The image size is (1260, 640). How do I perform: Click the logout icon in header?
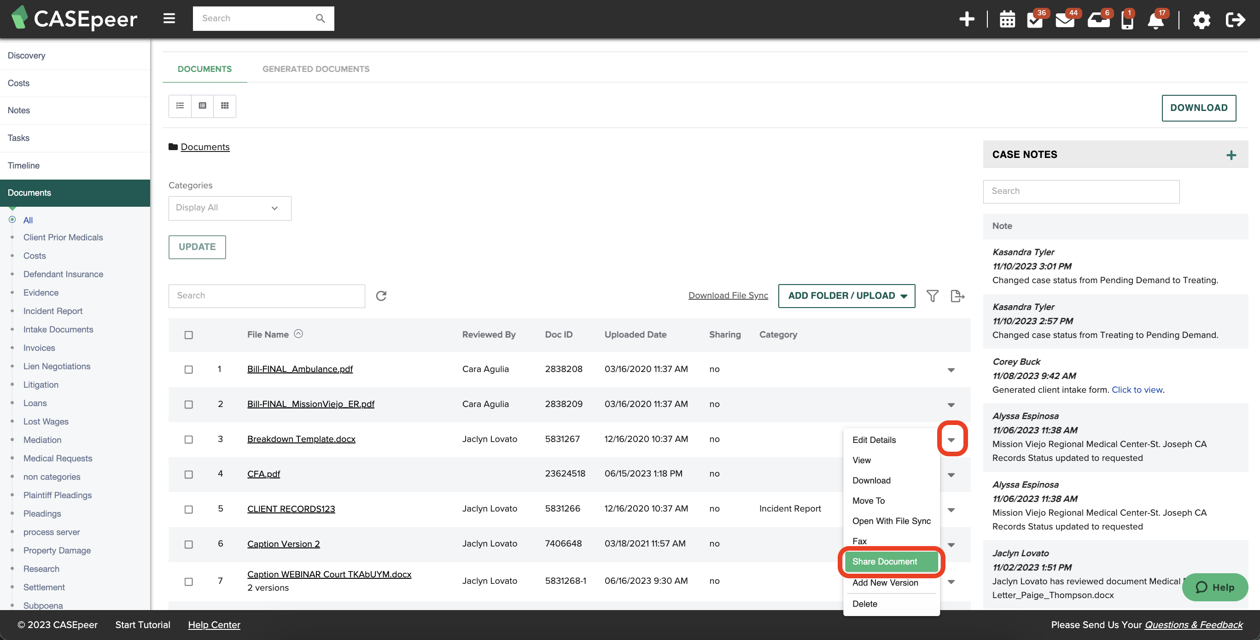pyautogui.click(x=1235, y=19)
